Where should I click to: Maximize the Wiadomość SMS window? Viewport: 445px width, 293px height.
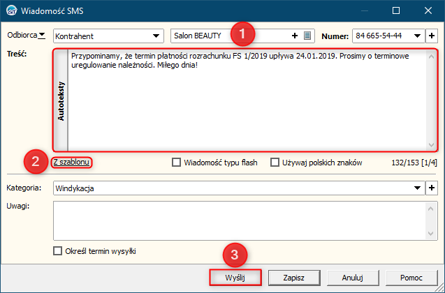[396, 10]
